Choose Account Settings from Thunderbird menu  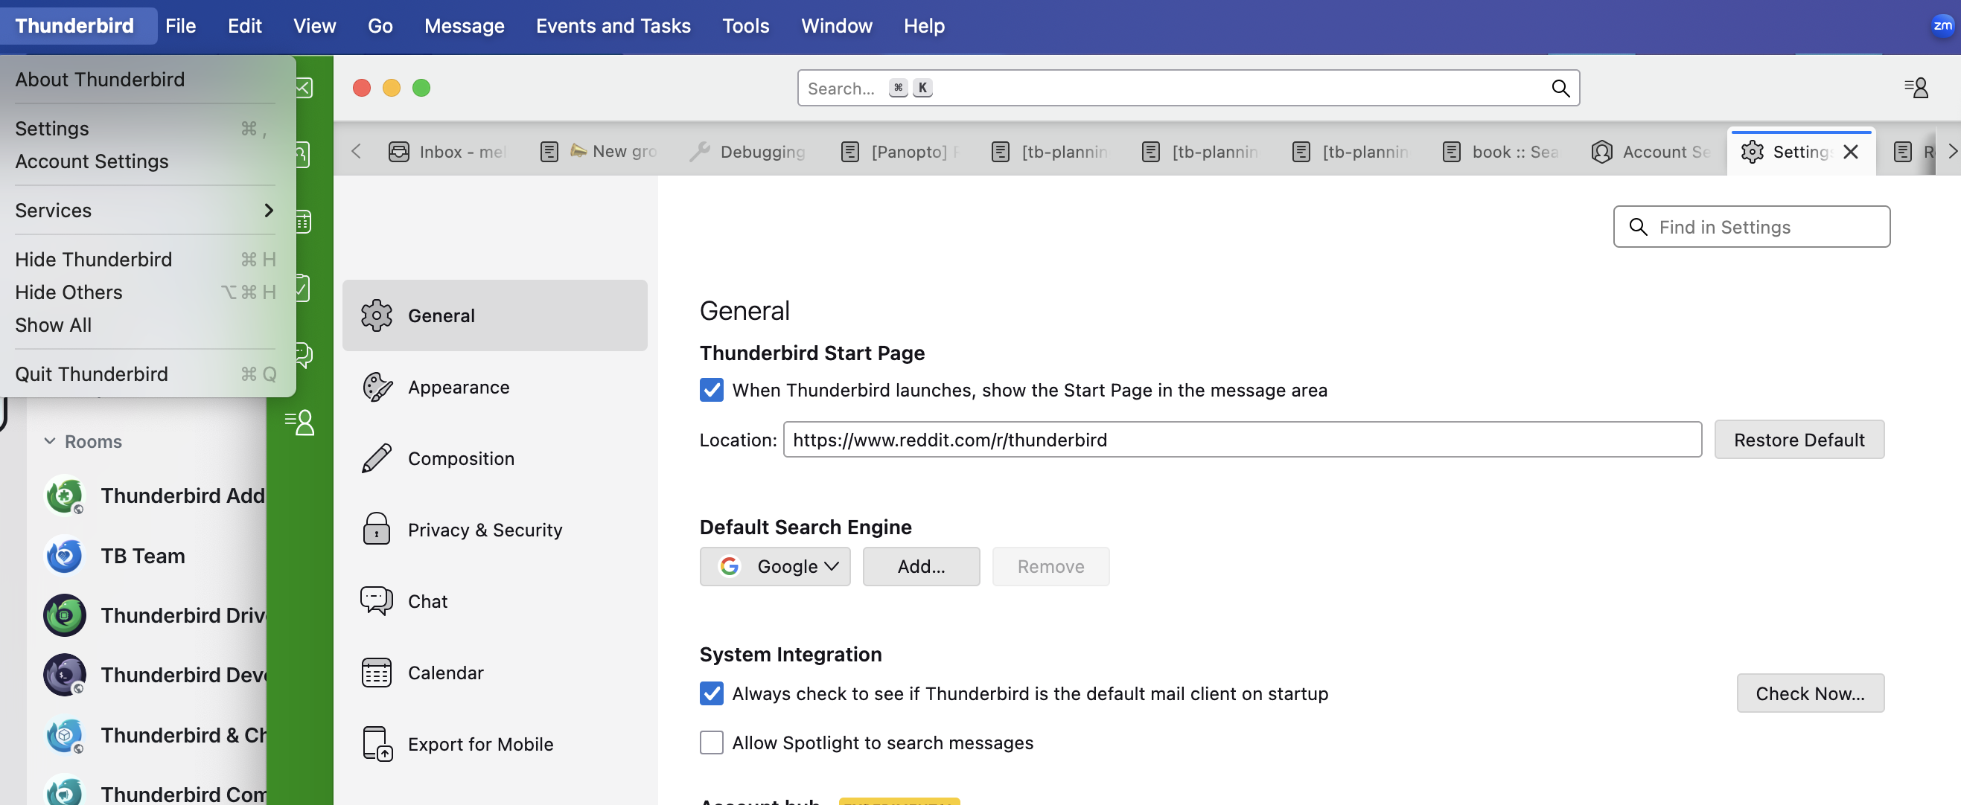92,161
